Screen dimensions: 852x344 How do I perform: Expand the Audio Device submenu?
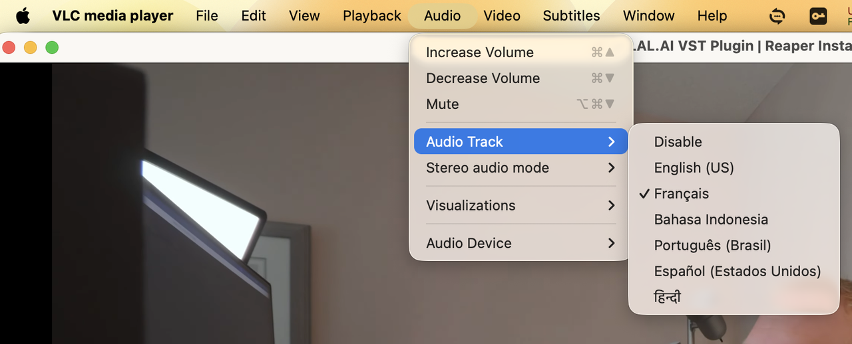[x=521, y=243]
